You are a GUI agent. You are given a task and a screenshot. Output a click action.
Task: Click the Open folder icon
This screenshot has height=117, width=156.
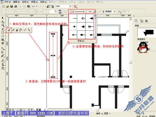7,7
